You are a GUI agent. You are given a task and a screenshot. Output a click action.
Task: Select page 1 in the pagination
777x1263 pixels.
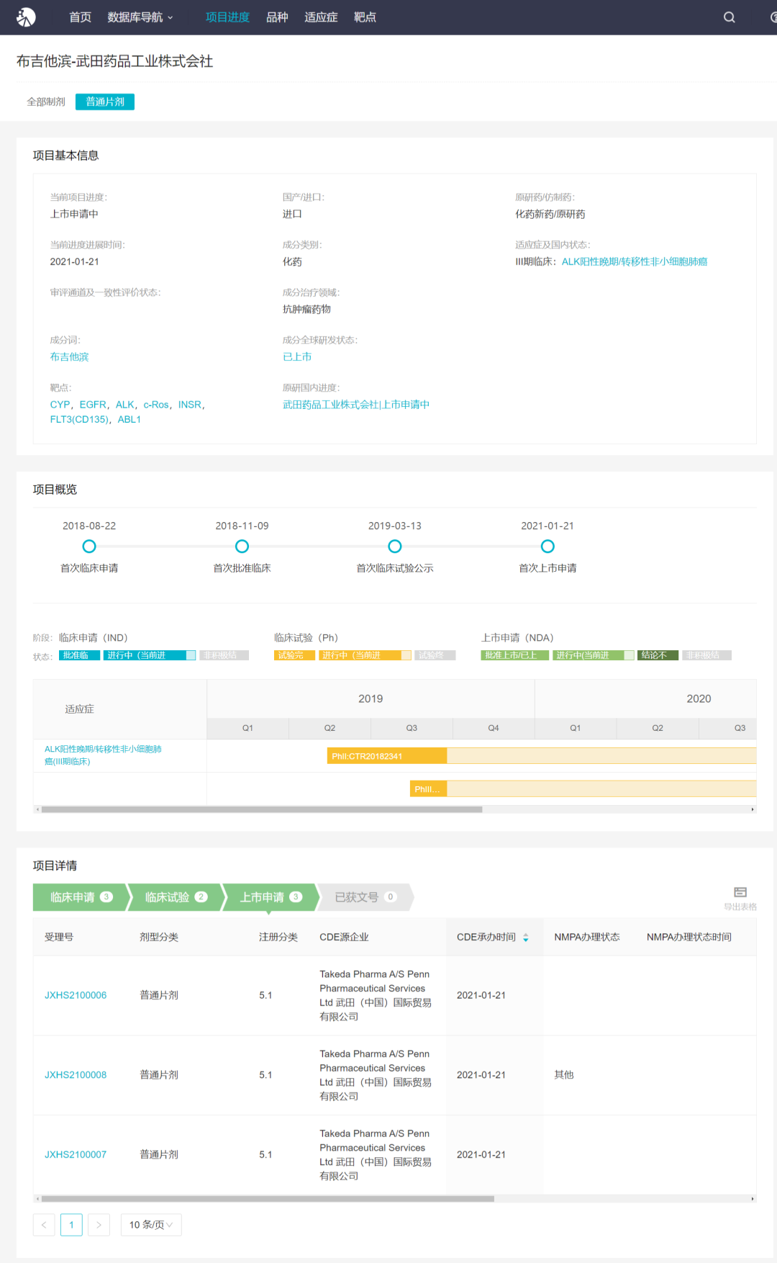[x=71, y=1225]
